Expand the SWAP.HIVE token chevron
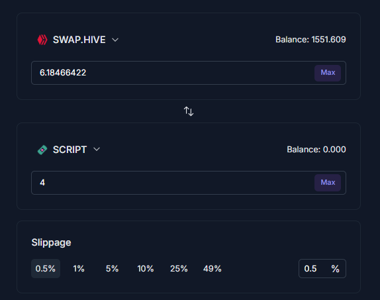 click(115, 40)
